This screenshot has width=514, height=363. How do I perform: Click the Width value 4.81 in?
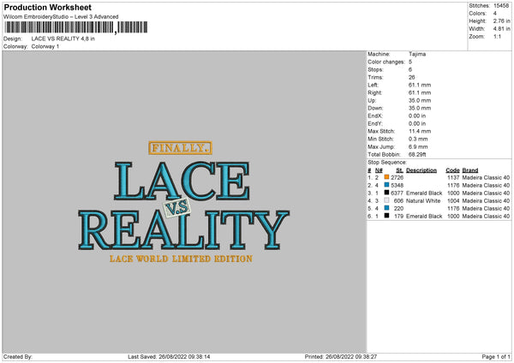[x=501, y=29]
